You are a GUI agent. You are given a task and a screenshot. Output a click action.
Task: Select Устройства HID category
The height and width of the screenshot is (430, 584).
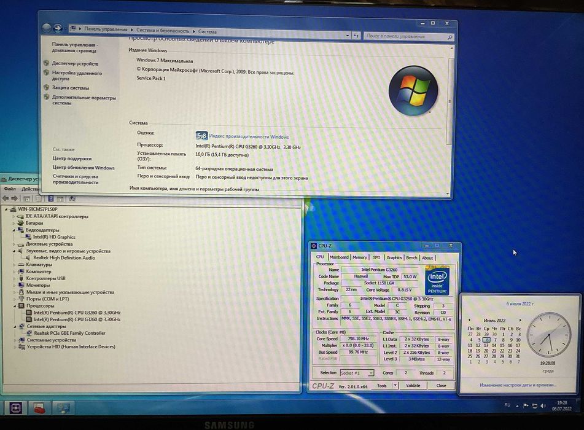[x=71, y=346]
